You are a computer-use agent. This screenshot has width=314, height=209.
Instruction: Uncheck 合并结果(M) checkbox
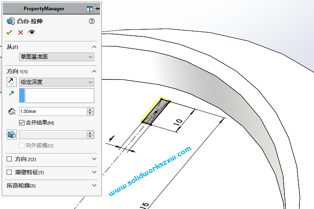(22, 123)
